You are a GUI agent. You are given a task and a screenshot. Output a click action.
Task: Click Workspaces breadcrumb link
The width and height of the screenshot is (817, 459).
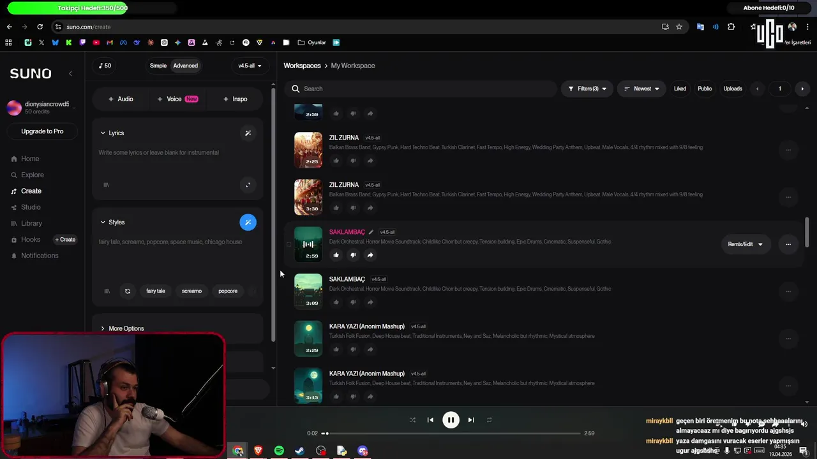click(x=302, y=66)
